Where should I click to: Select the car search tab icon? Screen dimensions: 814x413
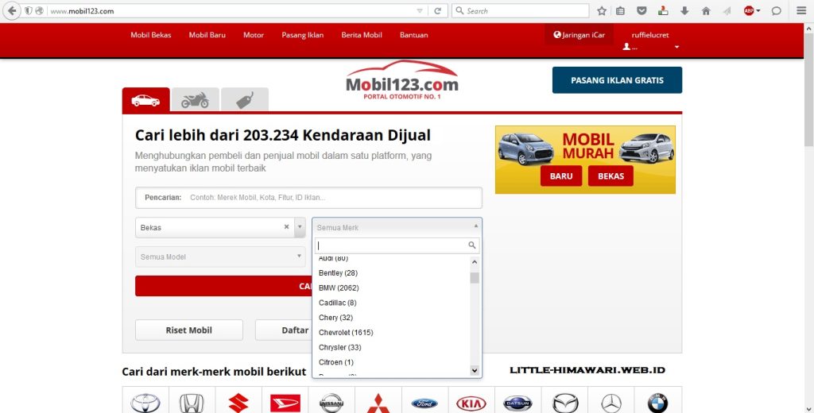click(145, 99)
